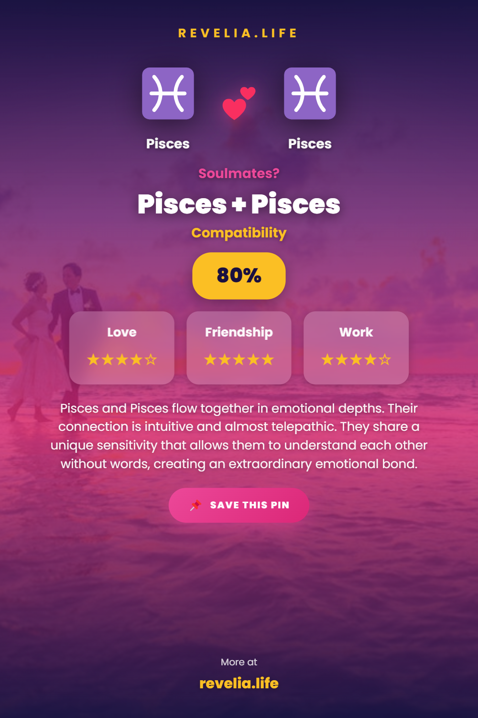Click the Friendship five-star rating row
The width and height of the screenshot is (478, 718).
click(239, 359)
